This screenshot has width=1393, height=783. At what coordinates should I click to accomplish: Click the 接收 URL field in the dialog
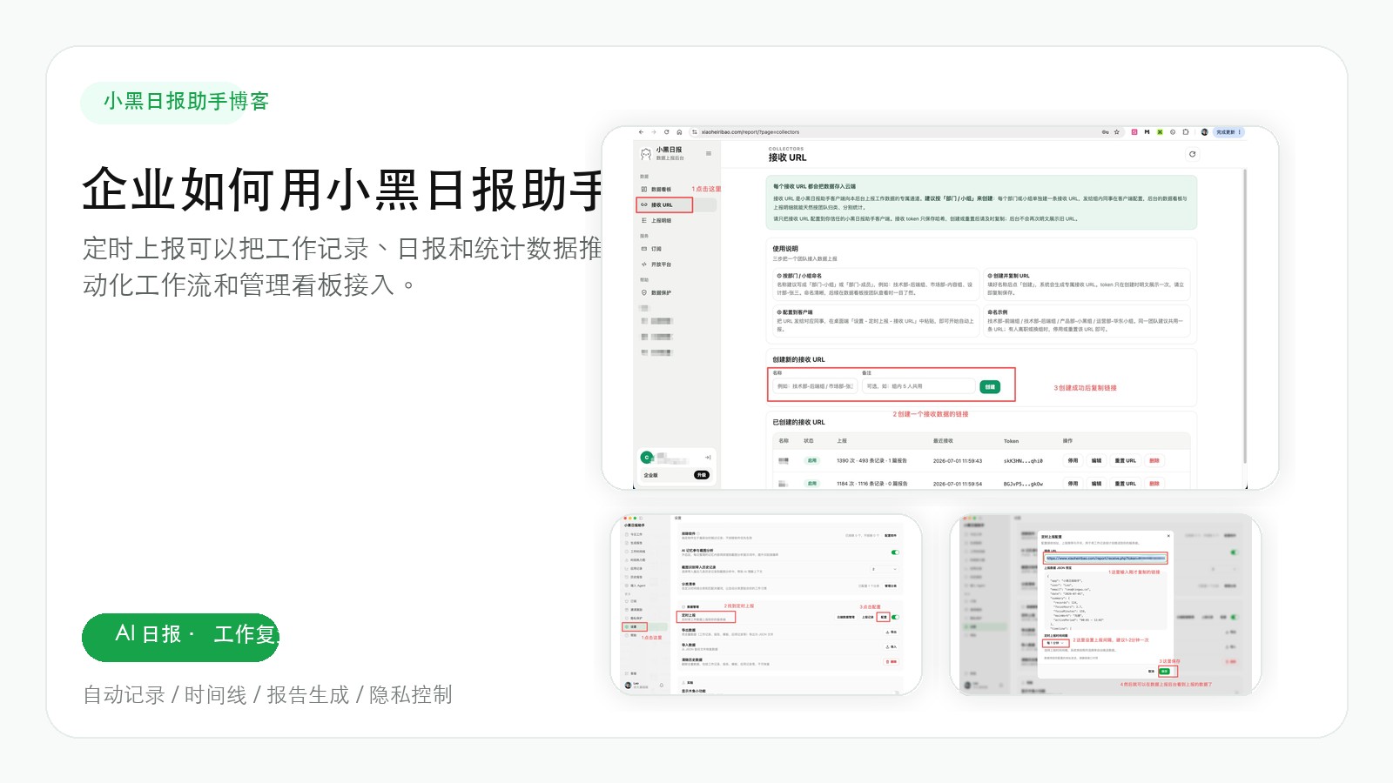pyautogui.click(x=1105, y=559)
